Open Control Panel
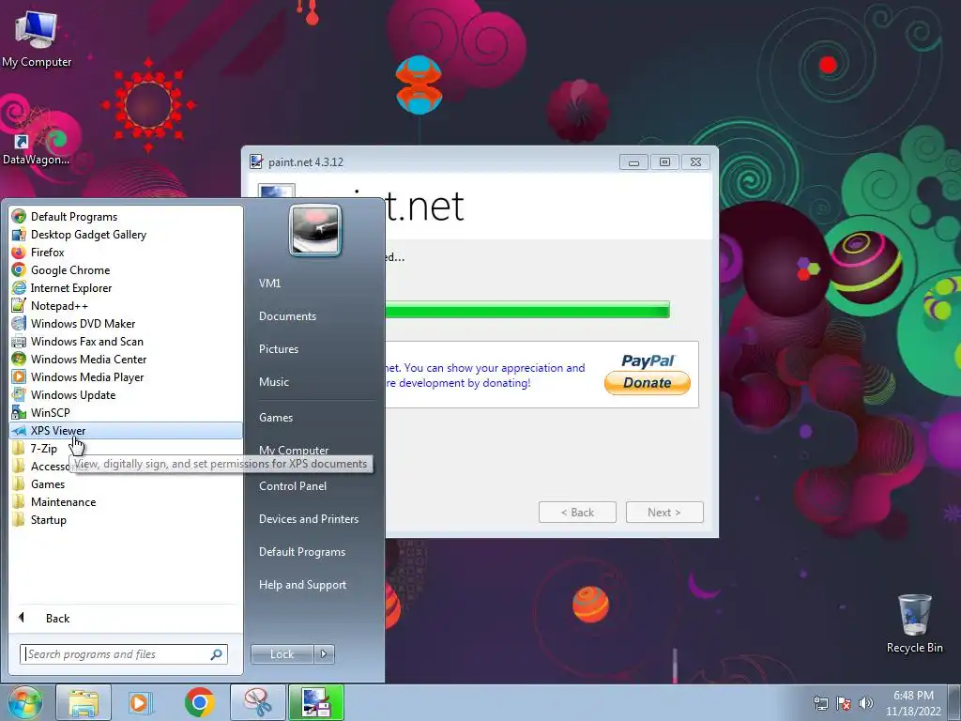The width and height of the screenshot is (961, 721). coord(293,486)
